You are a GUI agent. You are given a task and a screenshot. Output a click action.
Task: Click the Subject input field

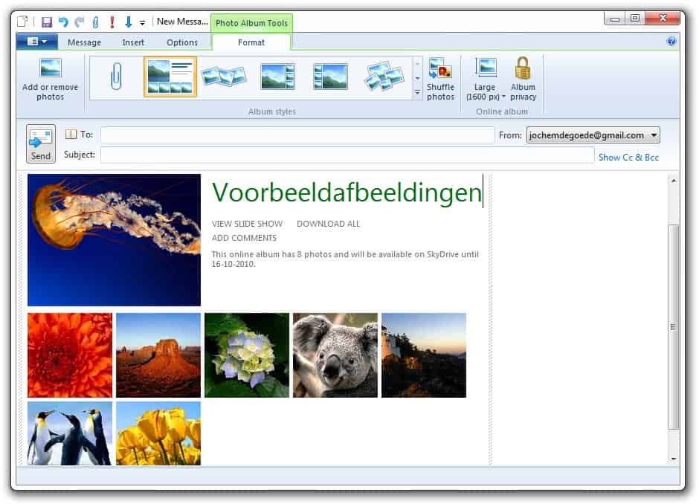click(x=347, y=155)
